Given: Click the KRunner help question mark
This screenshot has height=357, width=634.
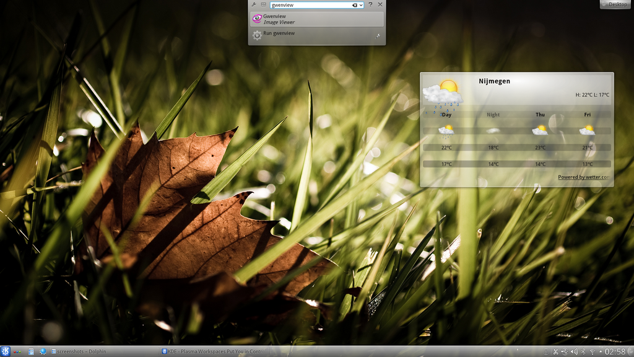Looking at the screenshot, I should coord(370,4).
